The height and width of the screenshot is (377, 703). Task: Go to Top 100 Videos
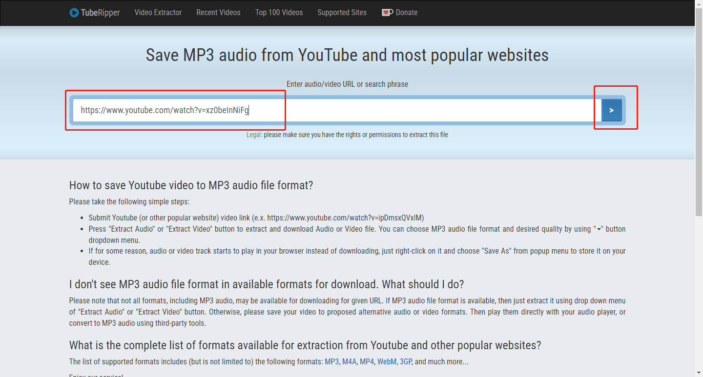(279, 13)
